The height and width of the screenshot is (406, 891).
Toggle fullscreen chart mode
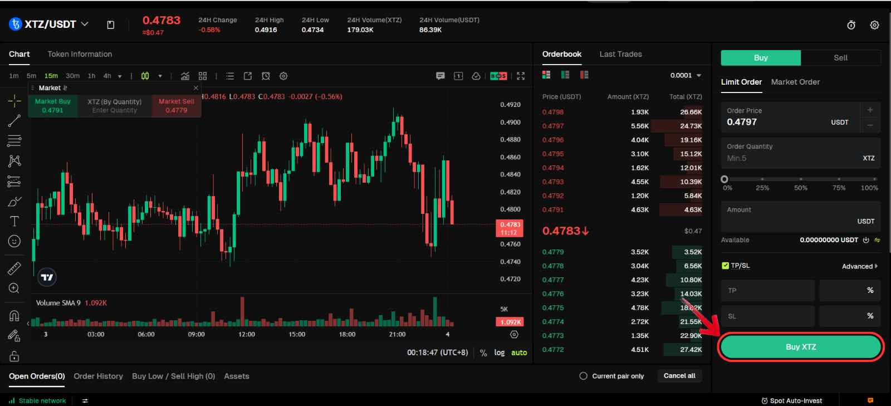(521, 76)
